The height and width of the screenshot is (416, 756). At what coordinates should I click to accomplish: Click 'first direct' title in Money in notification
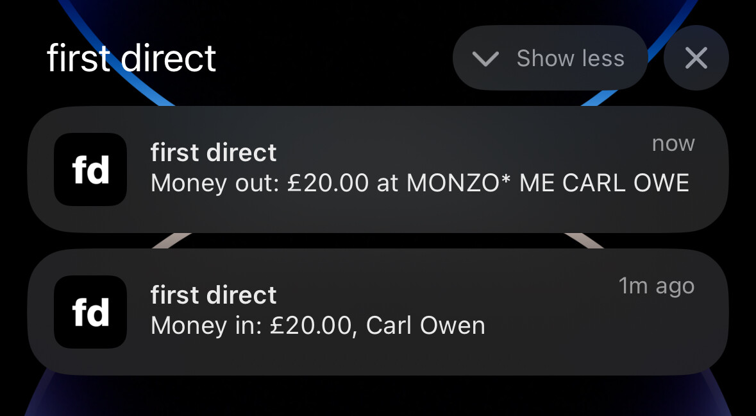click(214, 296)
